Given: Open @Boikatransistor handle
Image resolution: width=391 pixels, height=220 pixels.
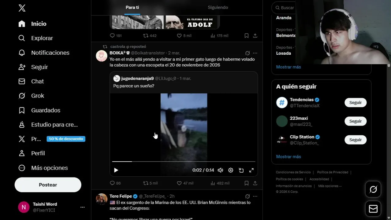Looking at the screenshot, I should 148,53.
